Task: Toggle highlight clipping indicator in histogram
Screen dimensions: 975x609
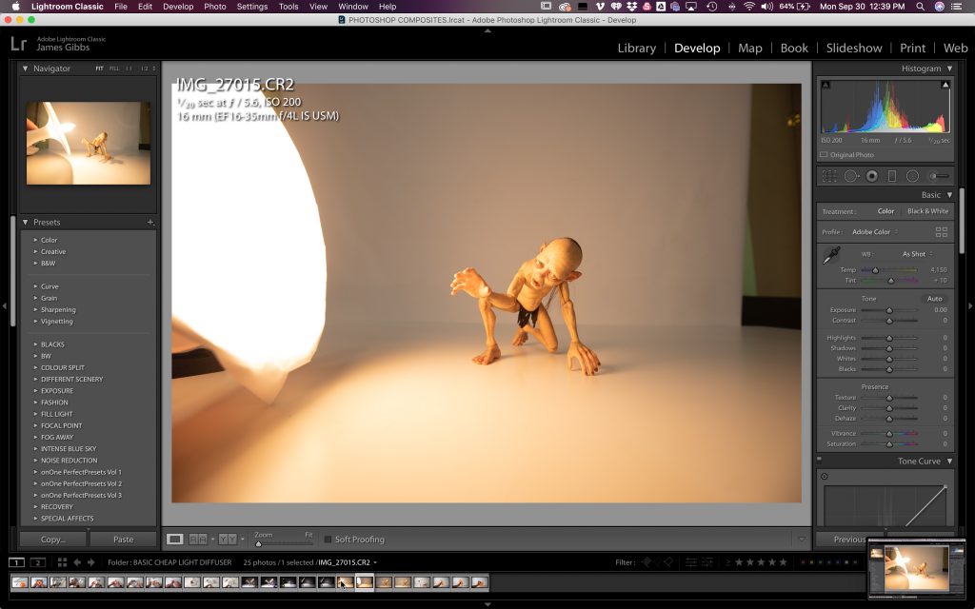Action: [x=945, y=85]
